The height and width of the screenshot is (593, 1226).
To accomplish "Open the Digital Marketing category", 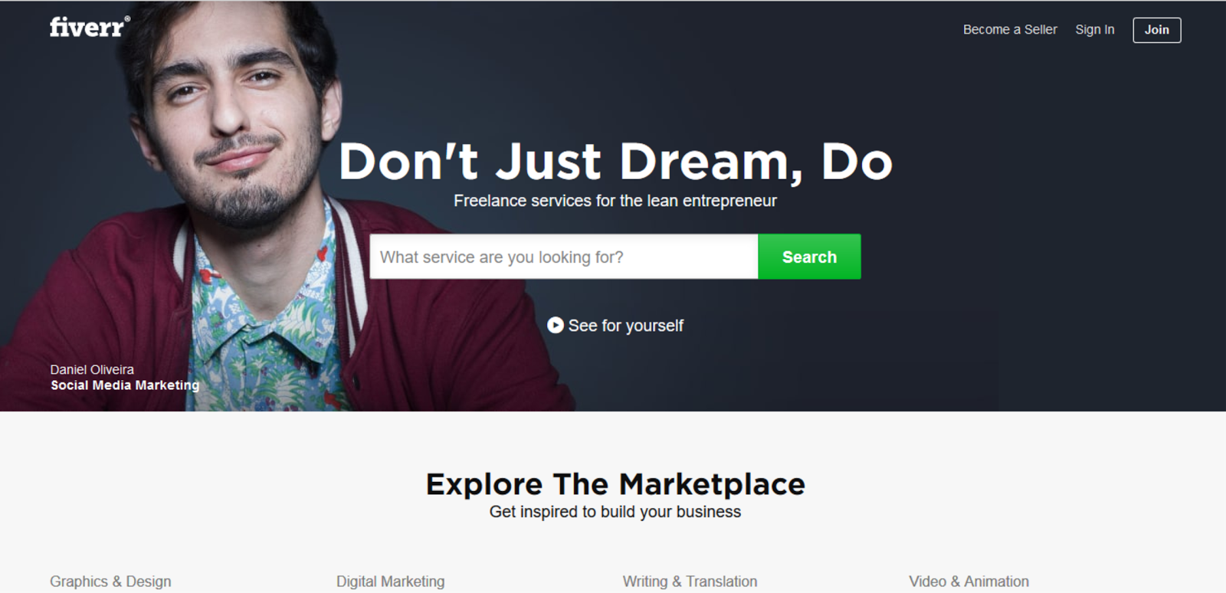I will tap(390, 582).
